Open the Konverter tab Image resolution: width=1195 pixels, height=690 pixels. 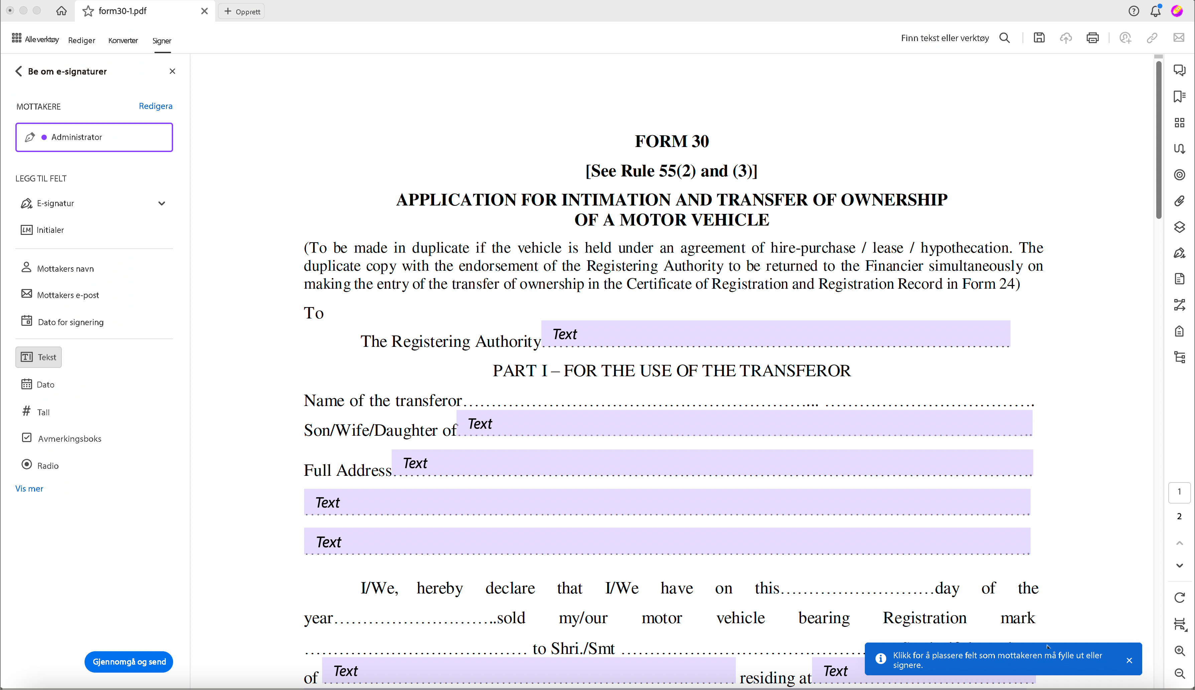pyautogui.click(x=123, y=40)
